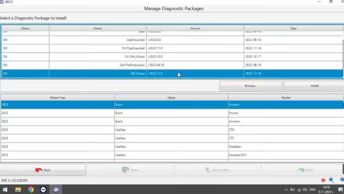Select the Buick Envision model row
The height and width of the screenshot is (194, 344).
[x=172, y=121]
